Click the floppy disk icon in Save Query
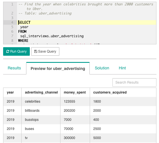 coord(35,51)
